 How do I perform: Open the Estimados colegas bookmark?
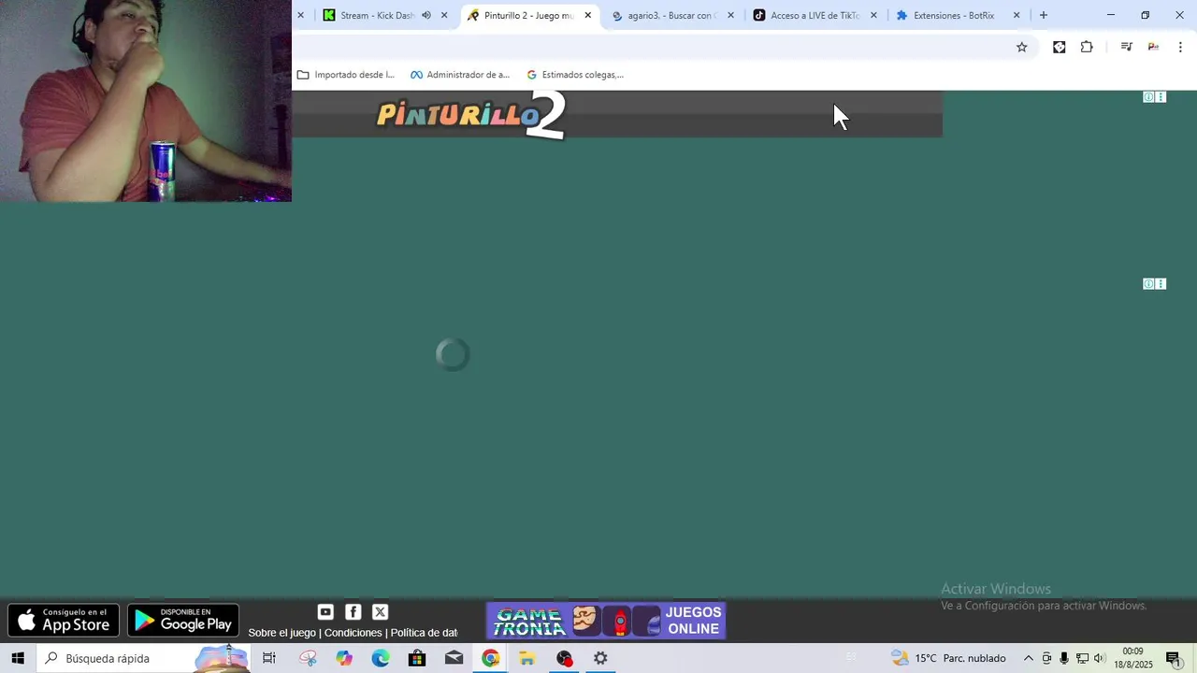click(575, 75)
